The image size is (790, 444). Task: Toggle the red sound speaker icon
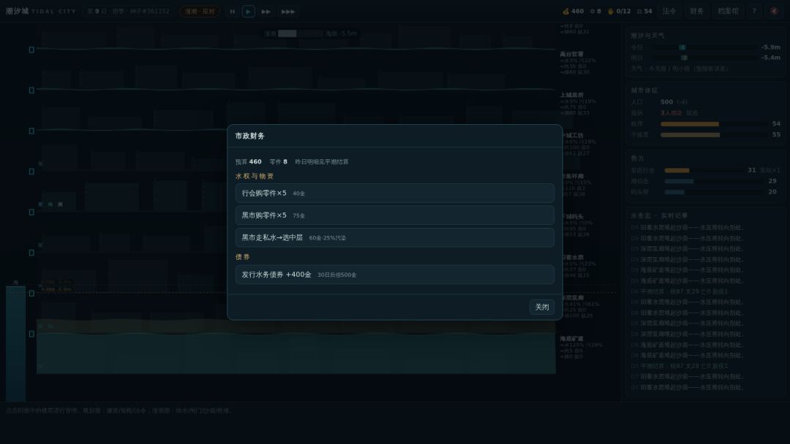[775, 11]
